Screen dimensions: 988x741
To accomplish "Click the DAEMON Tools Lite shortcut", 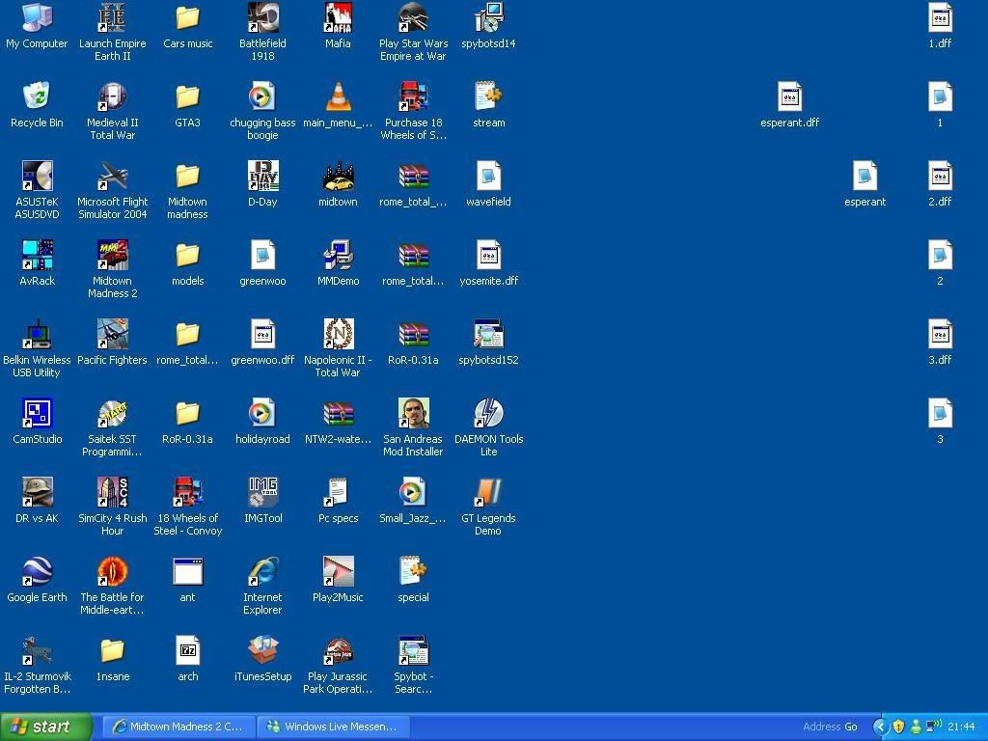I will pos(488,414).
